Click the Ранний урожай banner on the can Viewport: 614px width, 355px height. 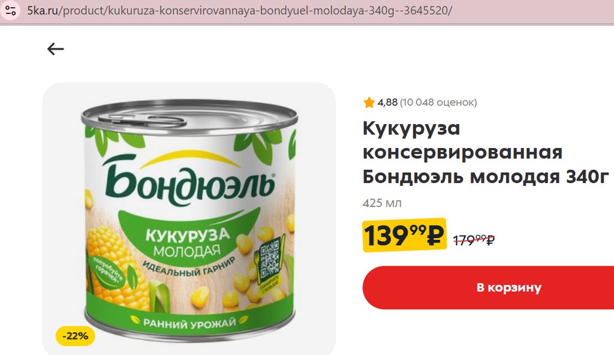pyautogui.click(x=189, y=323)
